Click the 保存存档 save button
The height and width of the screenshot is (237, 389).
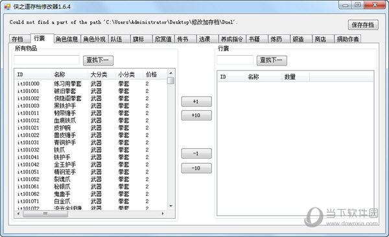(363, 25)
